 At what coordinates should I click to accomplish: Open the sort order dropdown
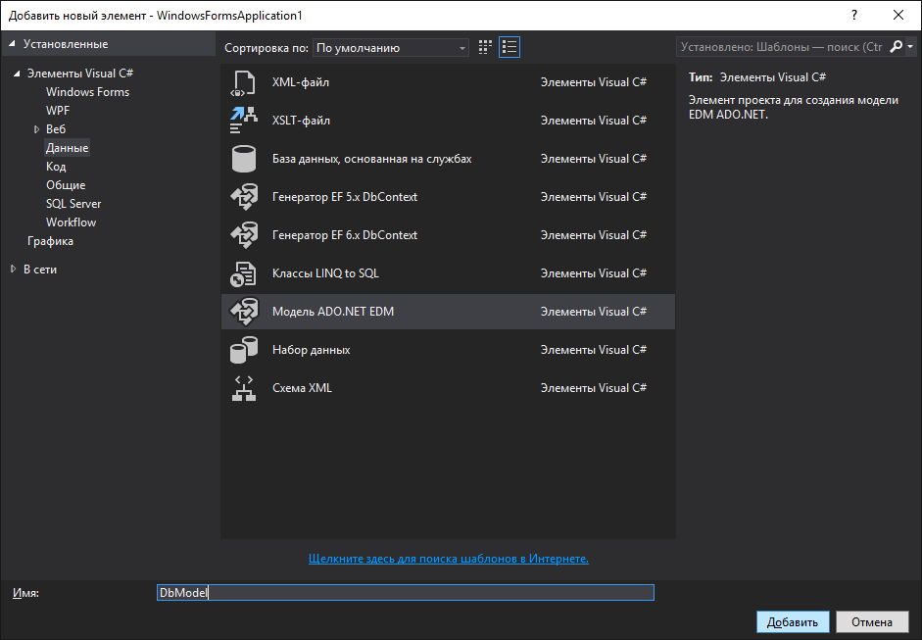click(x=390, y=48)
